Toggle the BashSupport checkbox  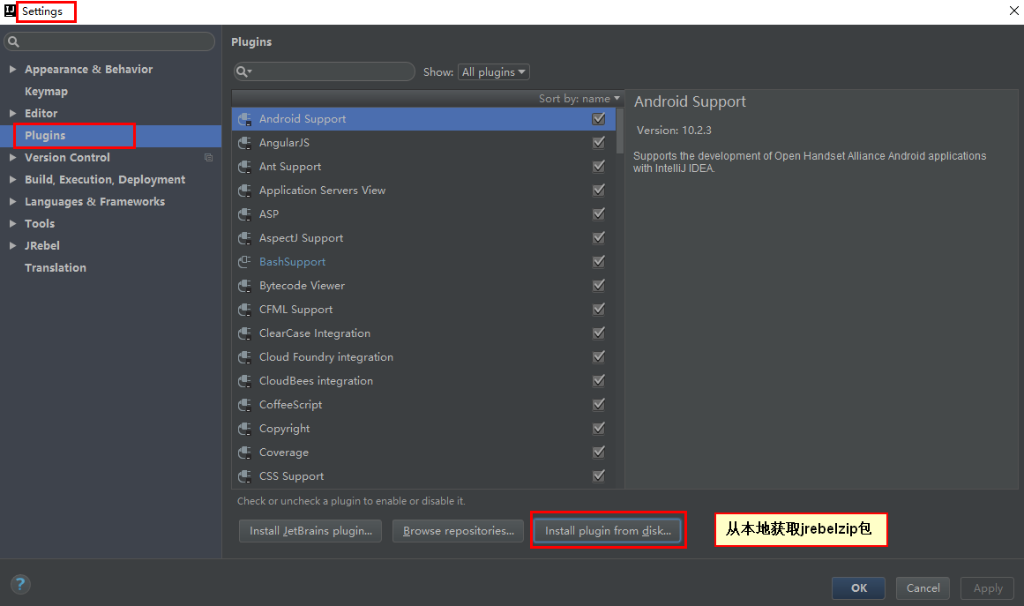[x=598, y=262]
